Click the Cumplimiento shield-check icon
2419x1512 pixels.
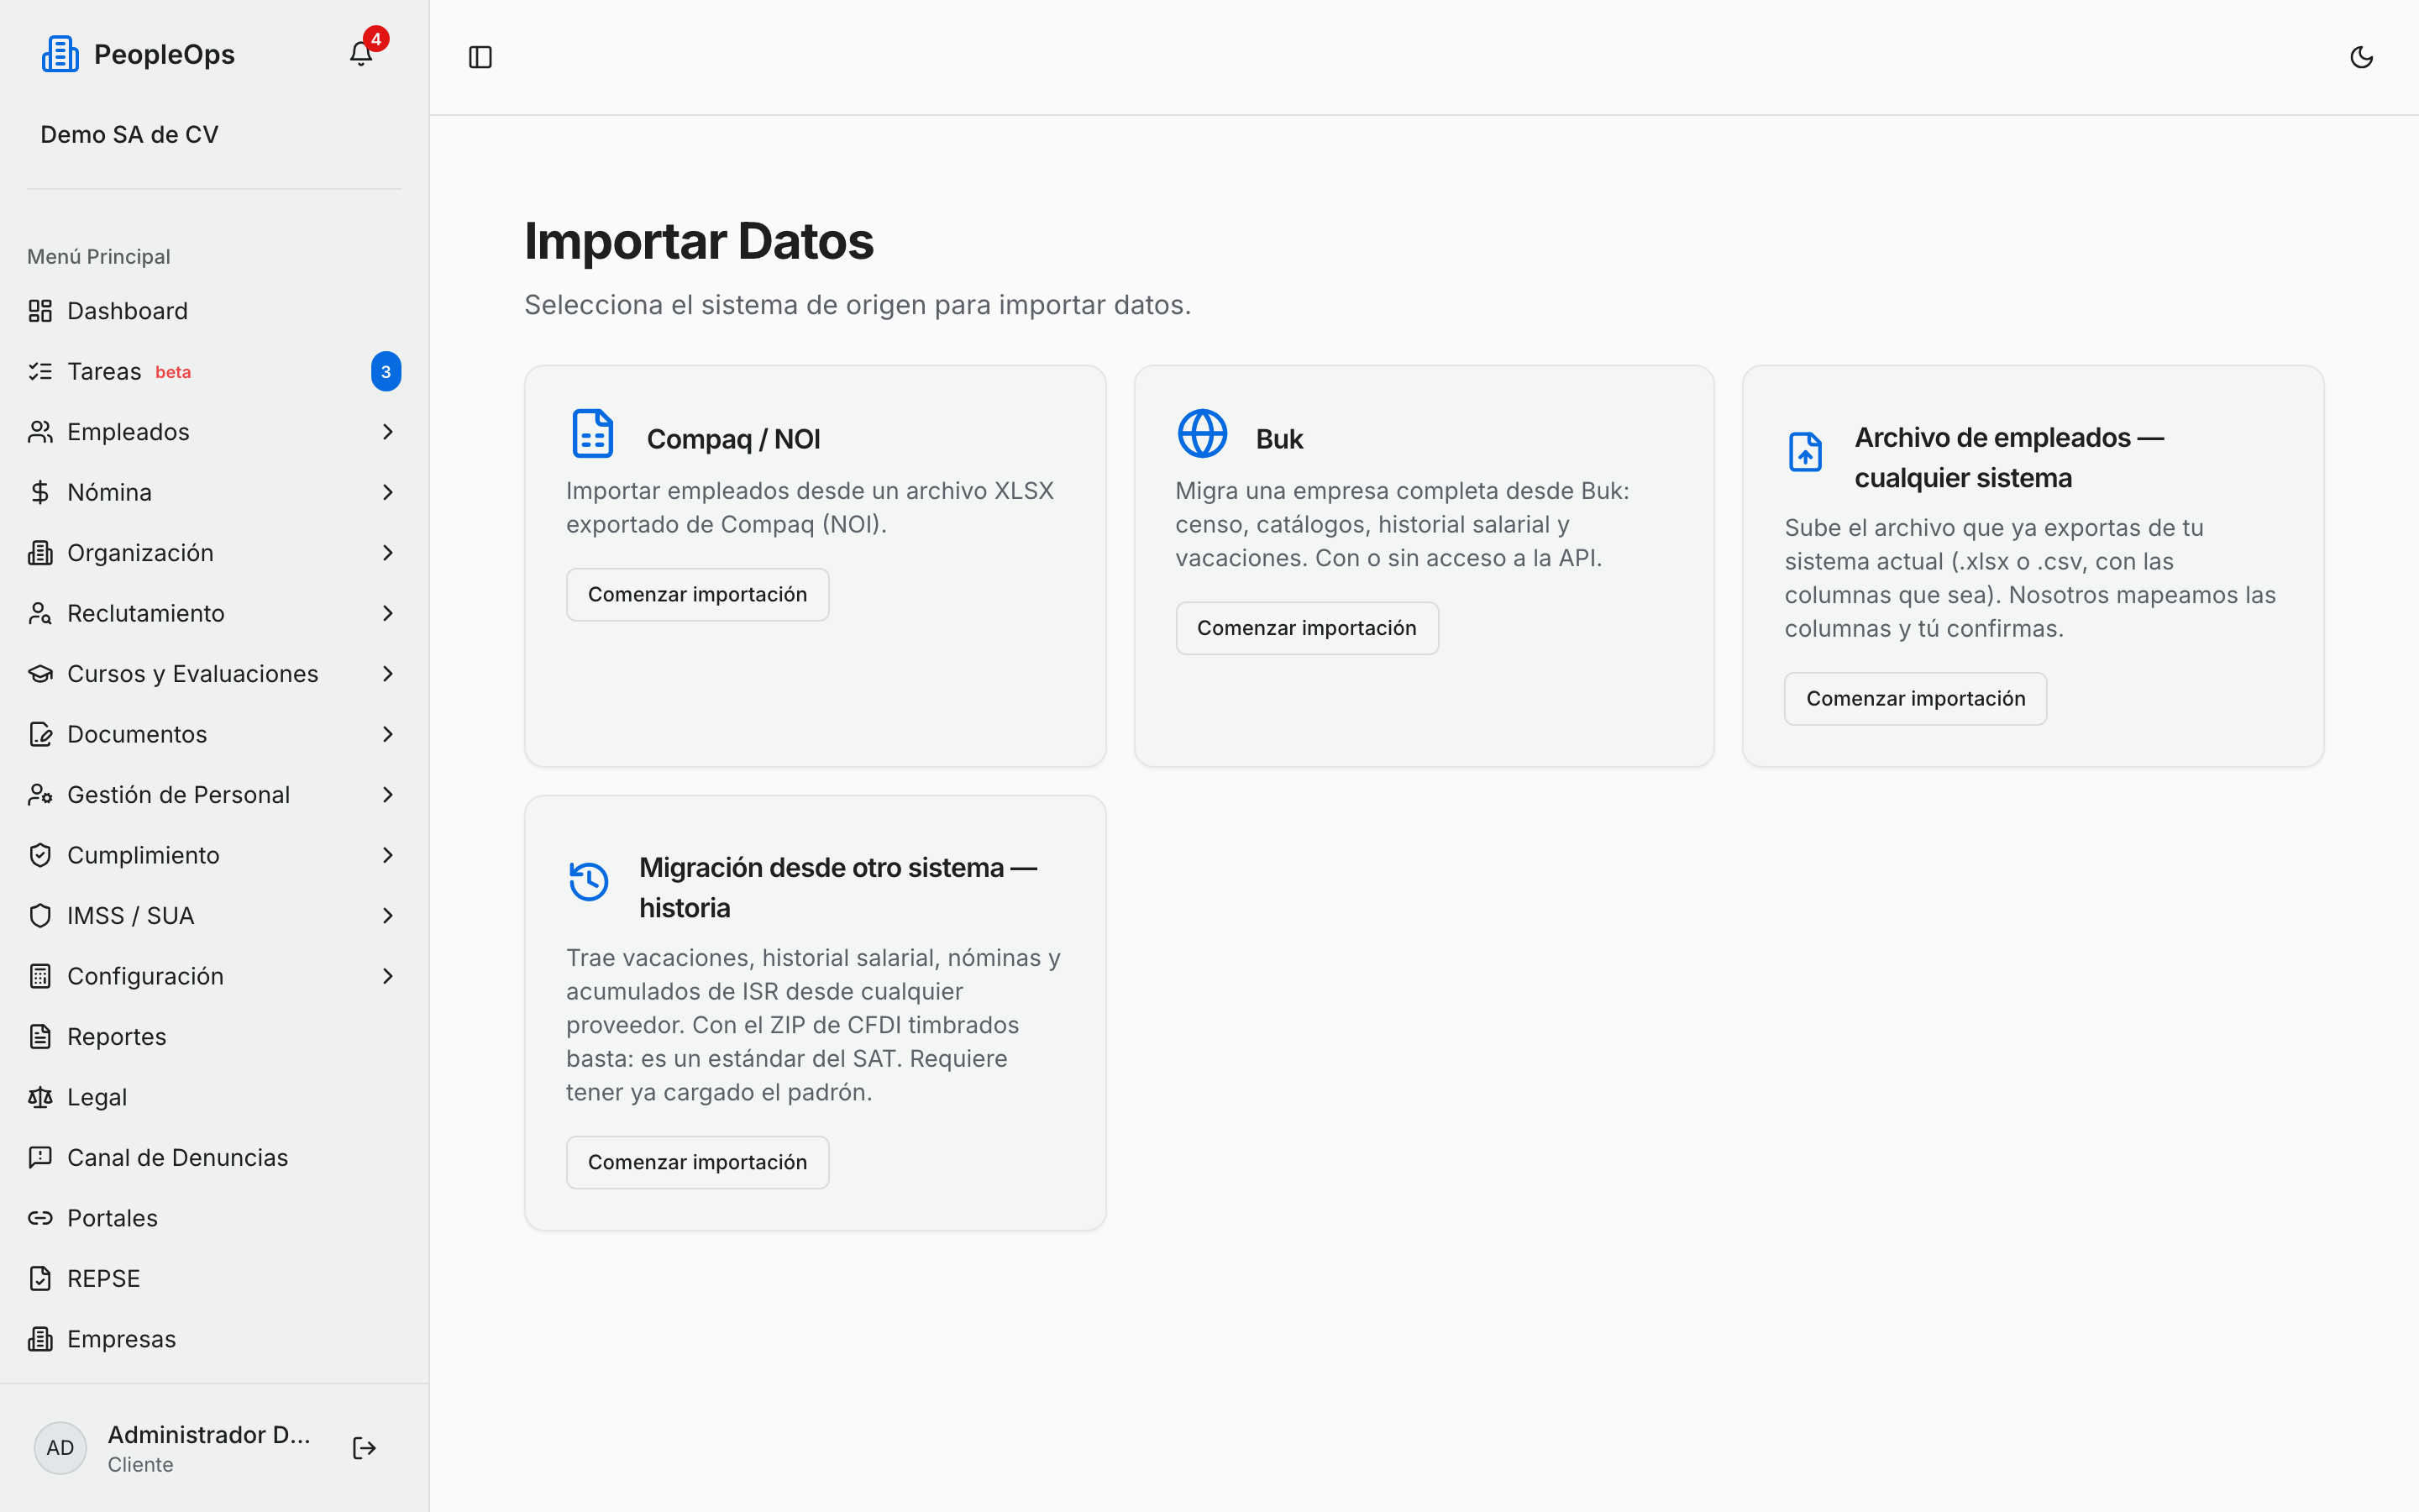pyautogui.click(x=40, y=855)
